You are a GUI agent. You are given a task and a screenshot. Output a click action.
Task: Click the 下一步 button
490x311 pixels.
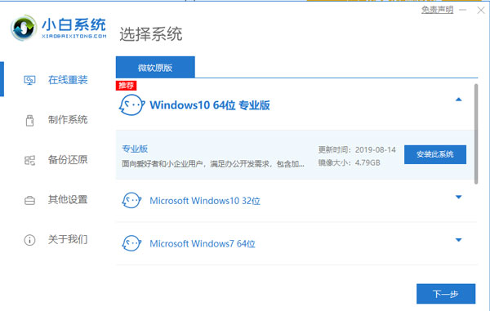coord(446,294)
